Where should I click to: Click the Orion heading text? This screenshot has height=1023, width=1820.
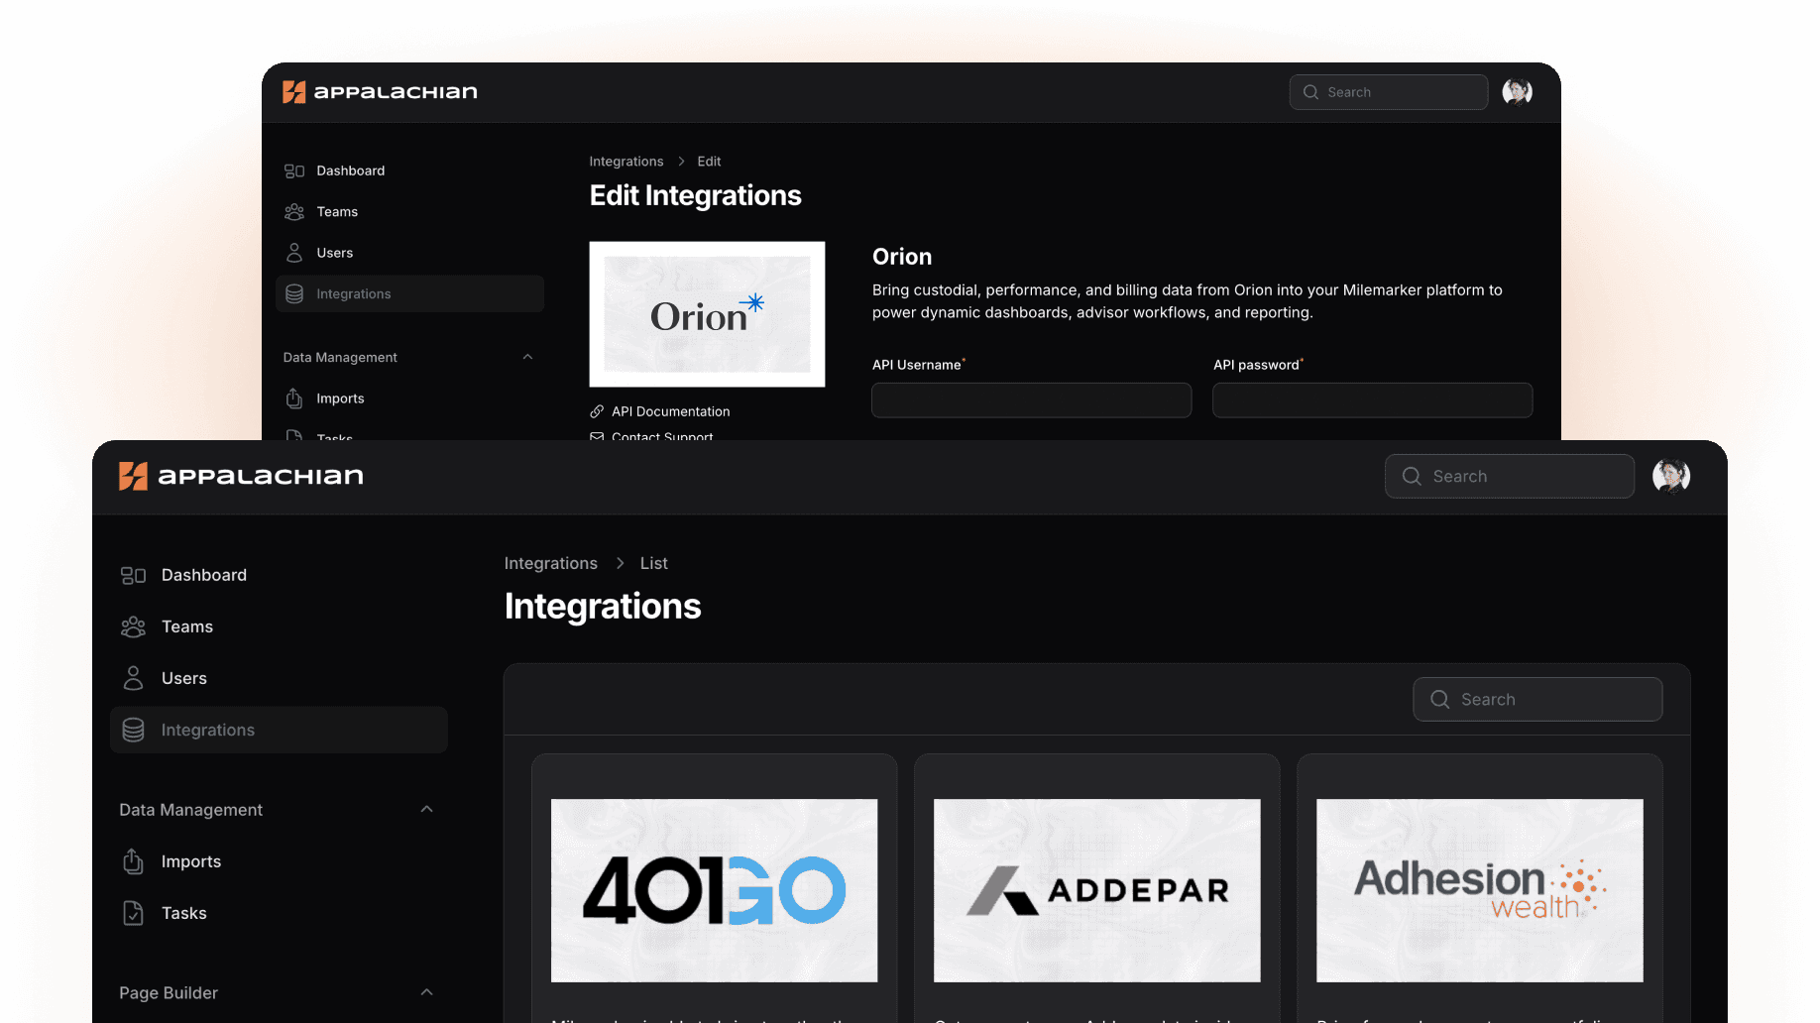click(901, 257)
